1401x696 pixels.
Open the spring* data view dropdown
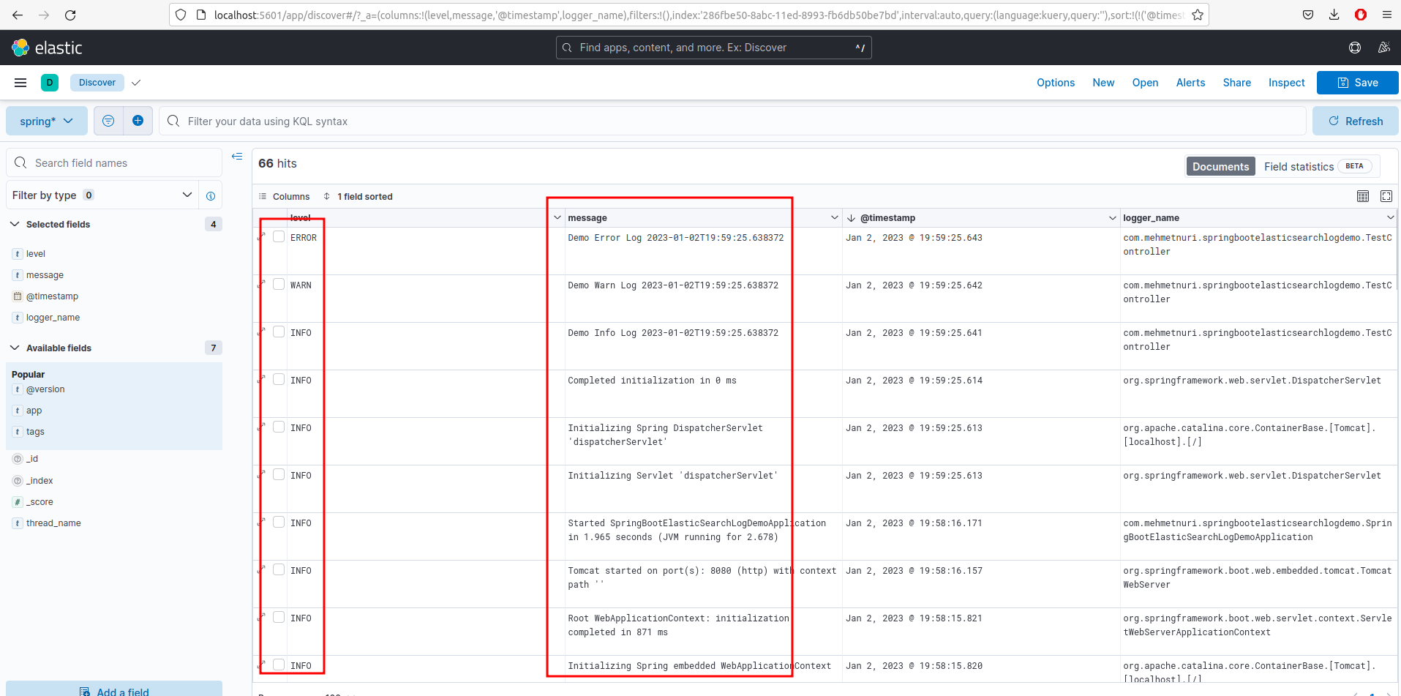[47, 121]
